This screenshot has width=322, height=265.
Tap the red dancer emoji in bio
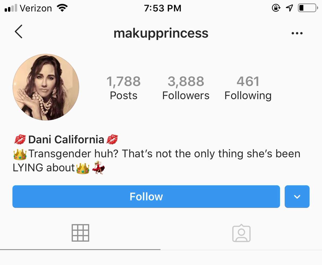point(98,168)
